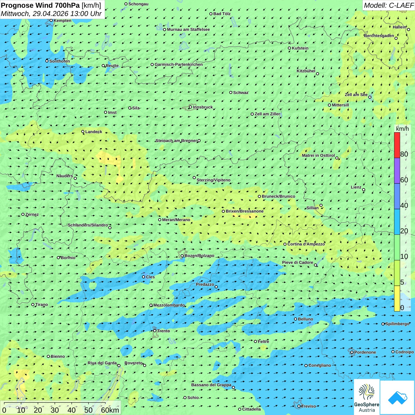Click the '60km' scale bar label

110,410
